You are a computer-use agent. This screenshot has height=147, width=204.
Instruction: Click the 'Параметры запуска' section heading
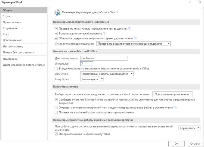point(66,87)
